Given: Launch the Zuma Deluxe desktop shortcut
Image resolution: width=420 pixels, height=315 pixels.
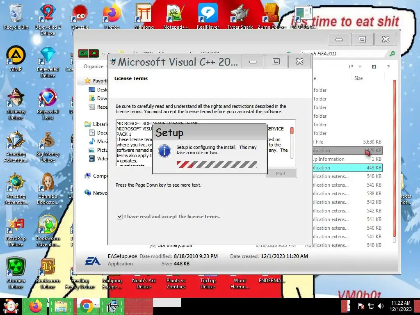Looking at the screenshot, I should (272, 16).
